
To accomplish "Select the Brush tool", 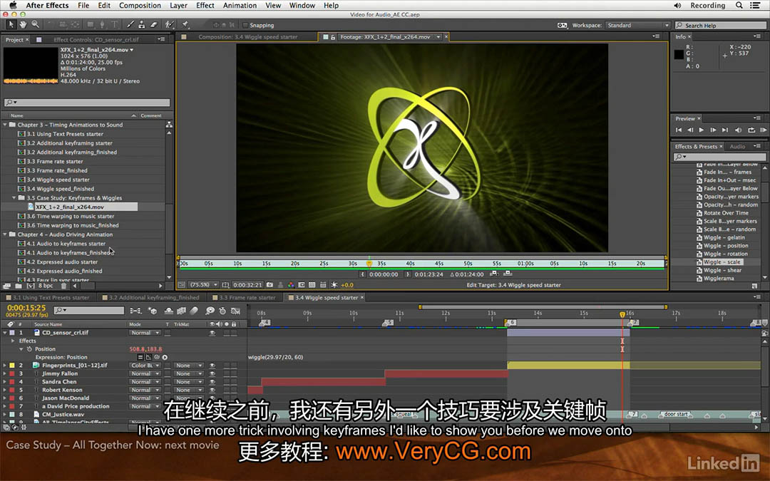I will [130, 24].
